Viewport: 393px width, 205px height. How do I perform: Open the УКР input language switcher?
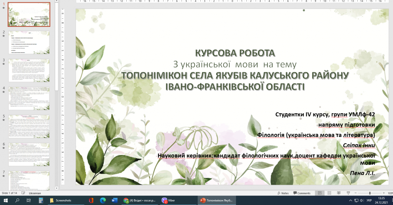(368, 200)
